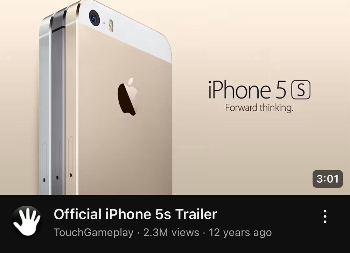Viewport: 350px width, 253px height.
Task: Click the rear camera lens in thumbnail
Action: (94, 18)
